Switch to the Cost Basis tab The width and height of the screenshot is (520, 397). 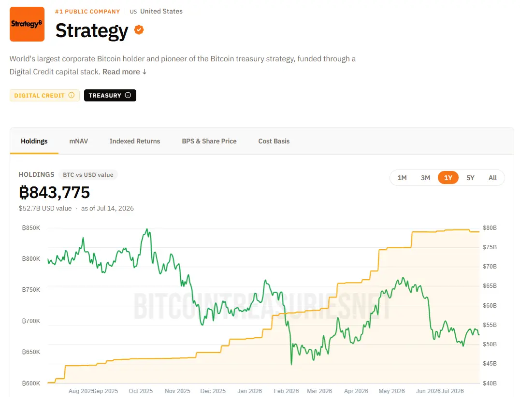pyautogui.click(x=274, y=141)
